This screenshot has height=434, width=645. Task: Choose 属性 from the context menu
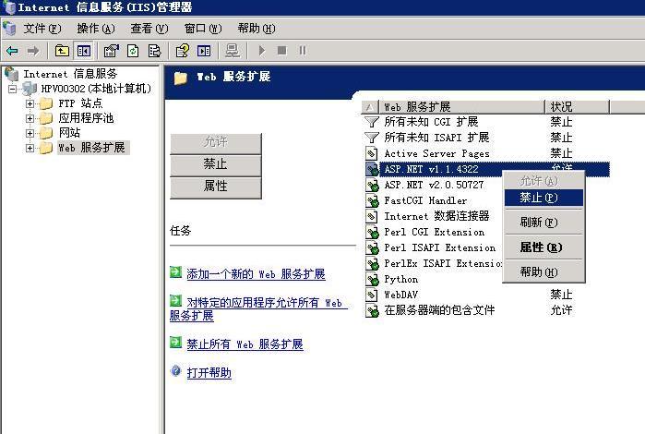click(541, 247)
